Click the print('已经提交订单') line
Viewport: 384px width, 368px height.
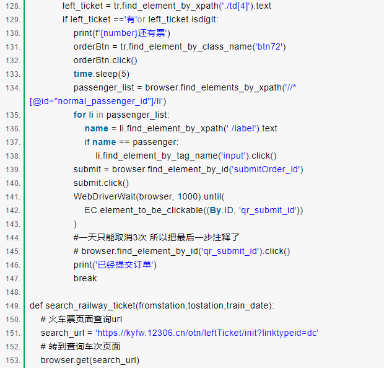[x=115, y=265]
